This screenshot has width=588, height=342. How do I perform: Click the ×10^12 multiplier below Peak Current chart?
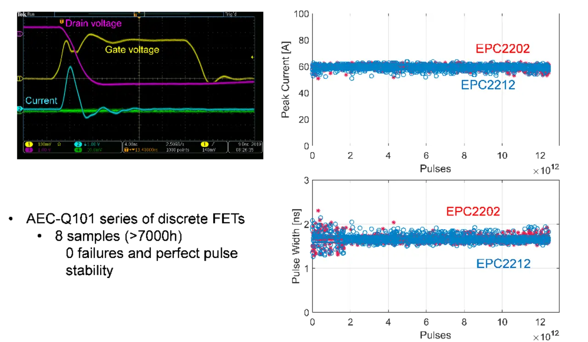tap(546, 169)
